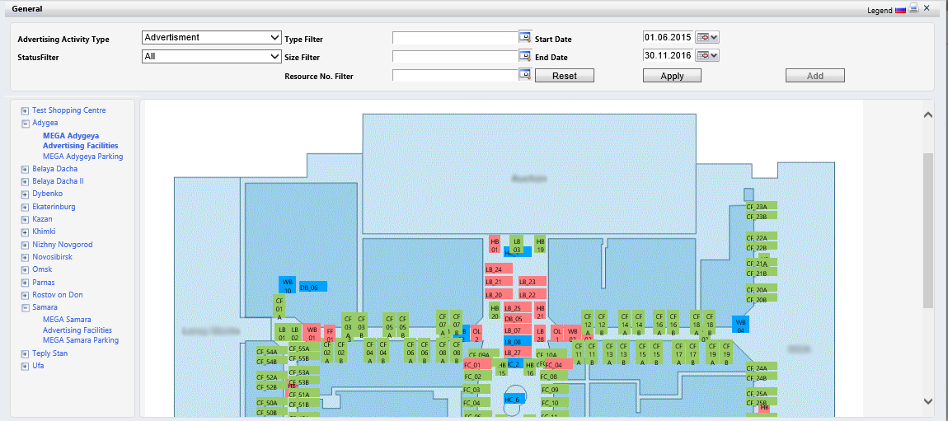
Task: Collapse the Samara tree node
Action: (25, 307)
